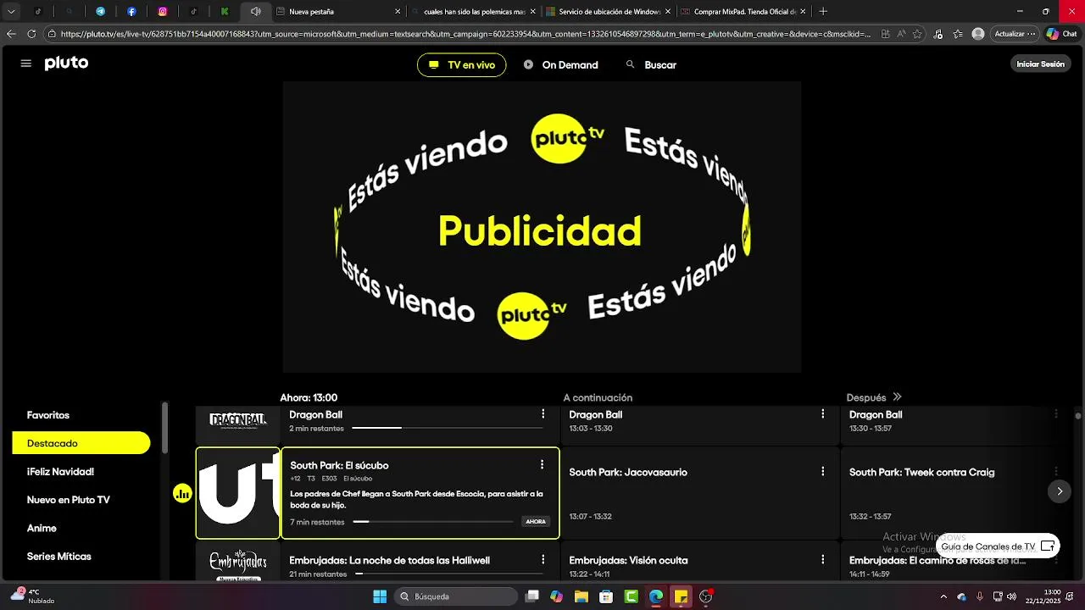Open Copilot Chat in browser
This screenshot has height=610, width=1085.
click(1061, 34)
